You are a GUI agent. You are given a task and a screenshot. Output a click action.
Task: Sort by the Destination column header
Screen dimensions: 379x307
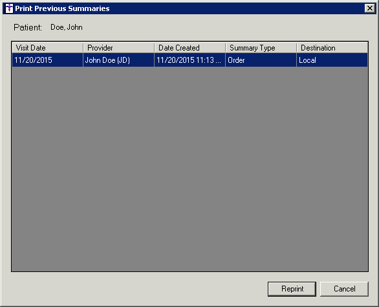click(x=332, y=48)
